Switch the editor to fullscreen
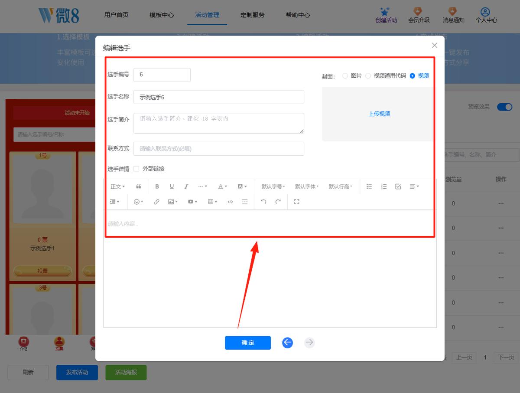520x393 pixels. coord(297,202)
